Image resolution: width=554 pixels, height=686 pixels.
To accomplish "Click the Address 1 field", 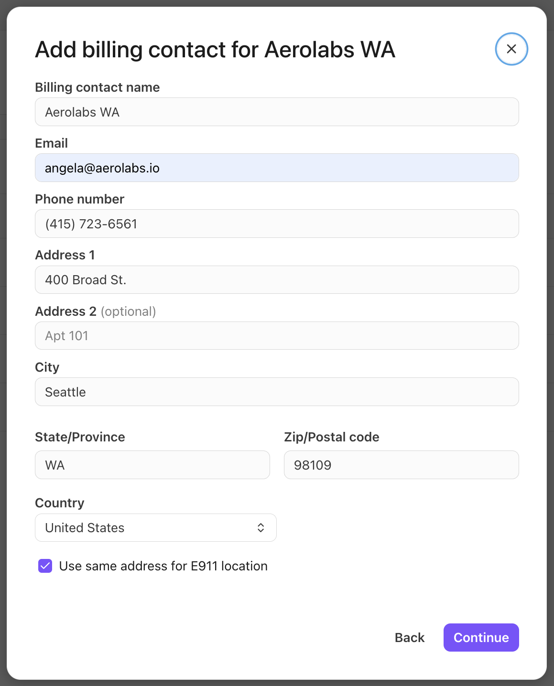I will [x=277, y=279].
